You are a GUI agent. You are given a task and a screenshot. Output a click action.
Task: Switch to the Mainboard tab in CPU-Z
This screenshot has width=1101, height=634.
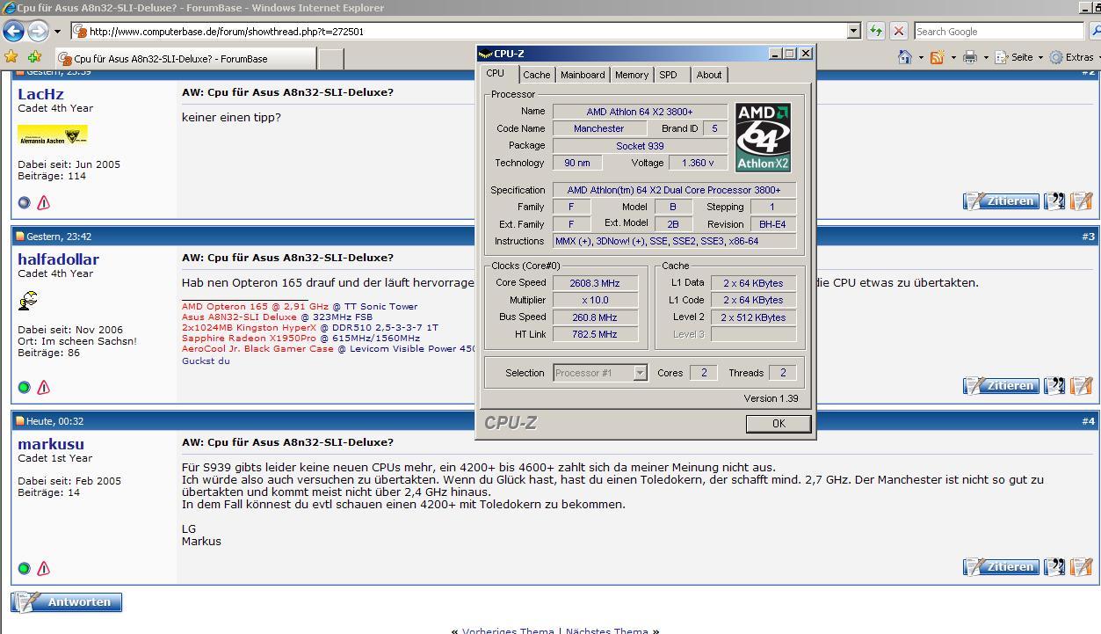pyautogui.click(x=583, y=75)
